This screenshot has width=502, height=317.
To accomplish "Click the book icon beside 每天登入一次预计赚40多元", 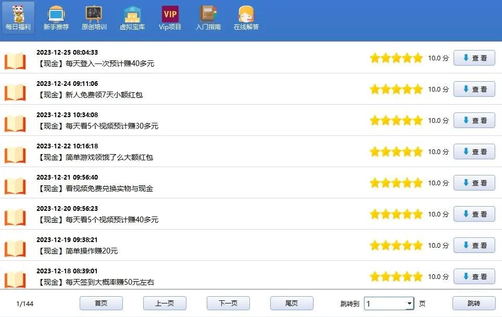I will [15, 58].
